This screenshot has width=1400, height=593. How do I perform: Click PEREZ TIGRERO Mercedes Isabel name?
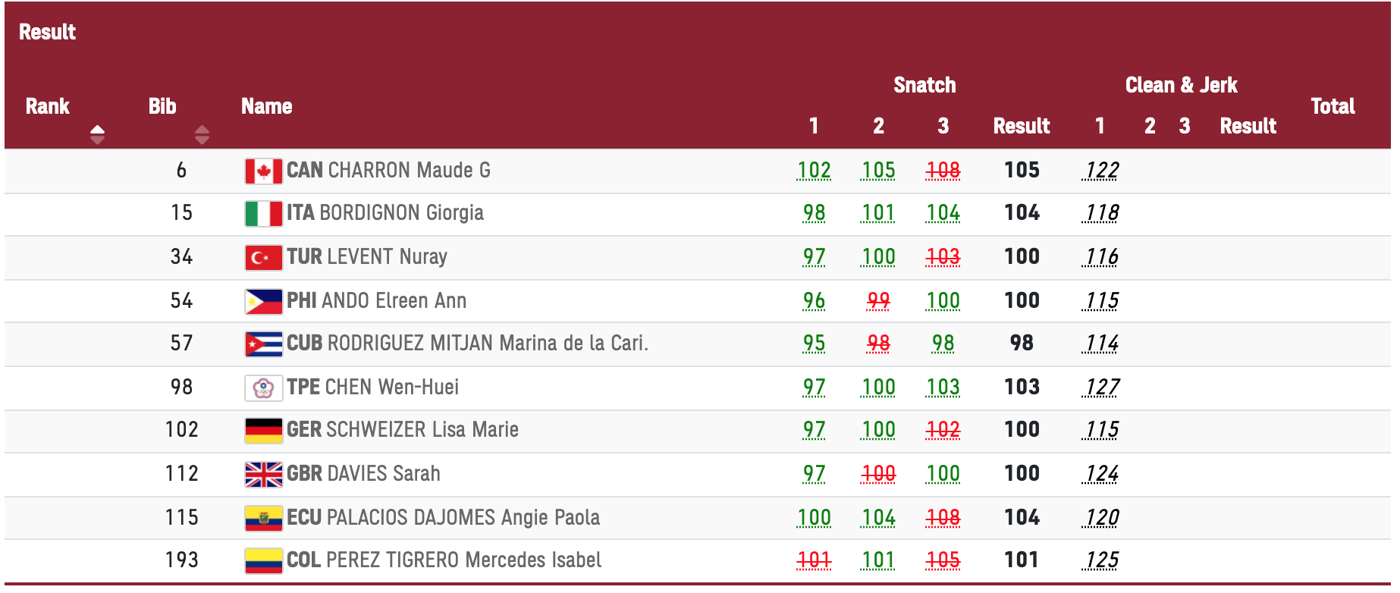click(x=463, y=560)
